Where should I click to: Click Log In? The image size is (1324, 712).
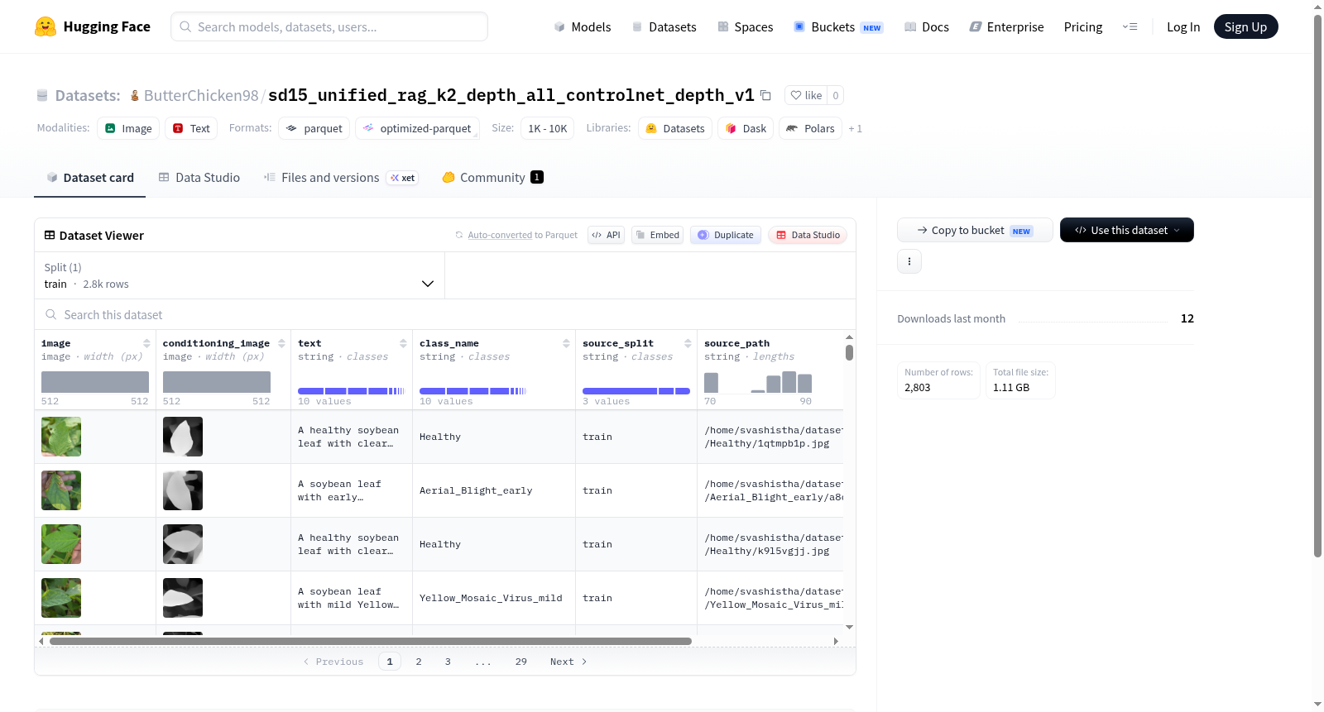pos(1183,26)
